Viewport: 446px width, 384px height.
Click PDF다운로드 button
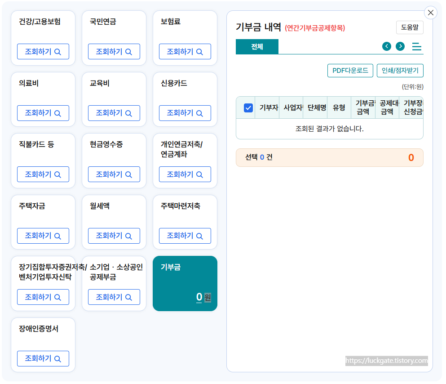click(x=350, y=70)
